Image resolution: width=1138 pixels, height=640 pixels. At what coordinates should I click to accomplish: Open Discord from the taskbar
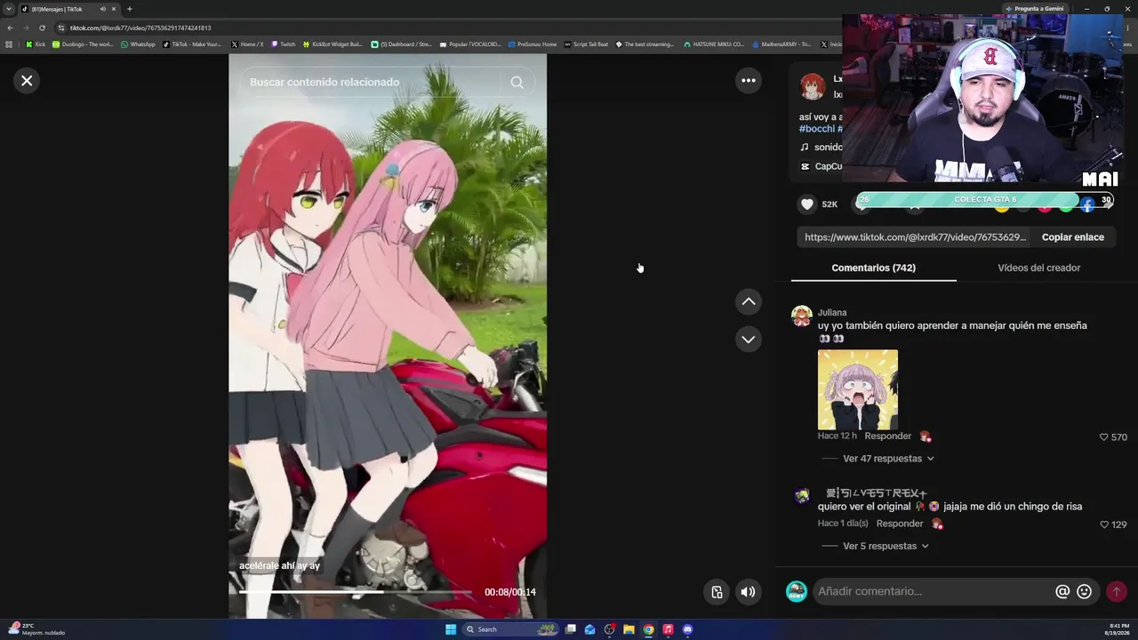(687, 629)
